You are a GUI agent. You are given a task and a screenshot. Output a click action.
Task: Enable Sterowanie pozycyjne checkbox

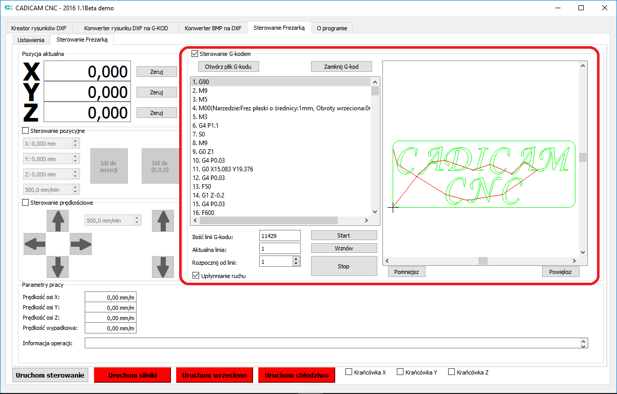(26, 131)
